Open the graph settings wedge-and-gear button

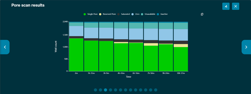226,6
